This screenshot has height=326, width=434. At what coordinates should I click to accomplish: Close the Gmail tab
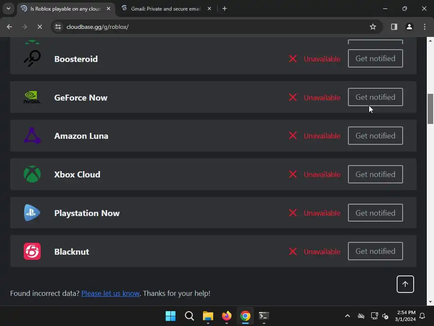point(209,8)
